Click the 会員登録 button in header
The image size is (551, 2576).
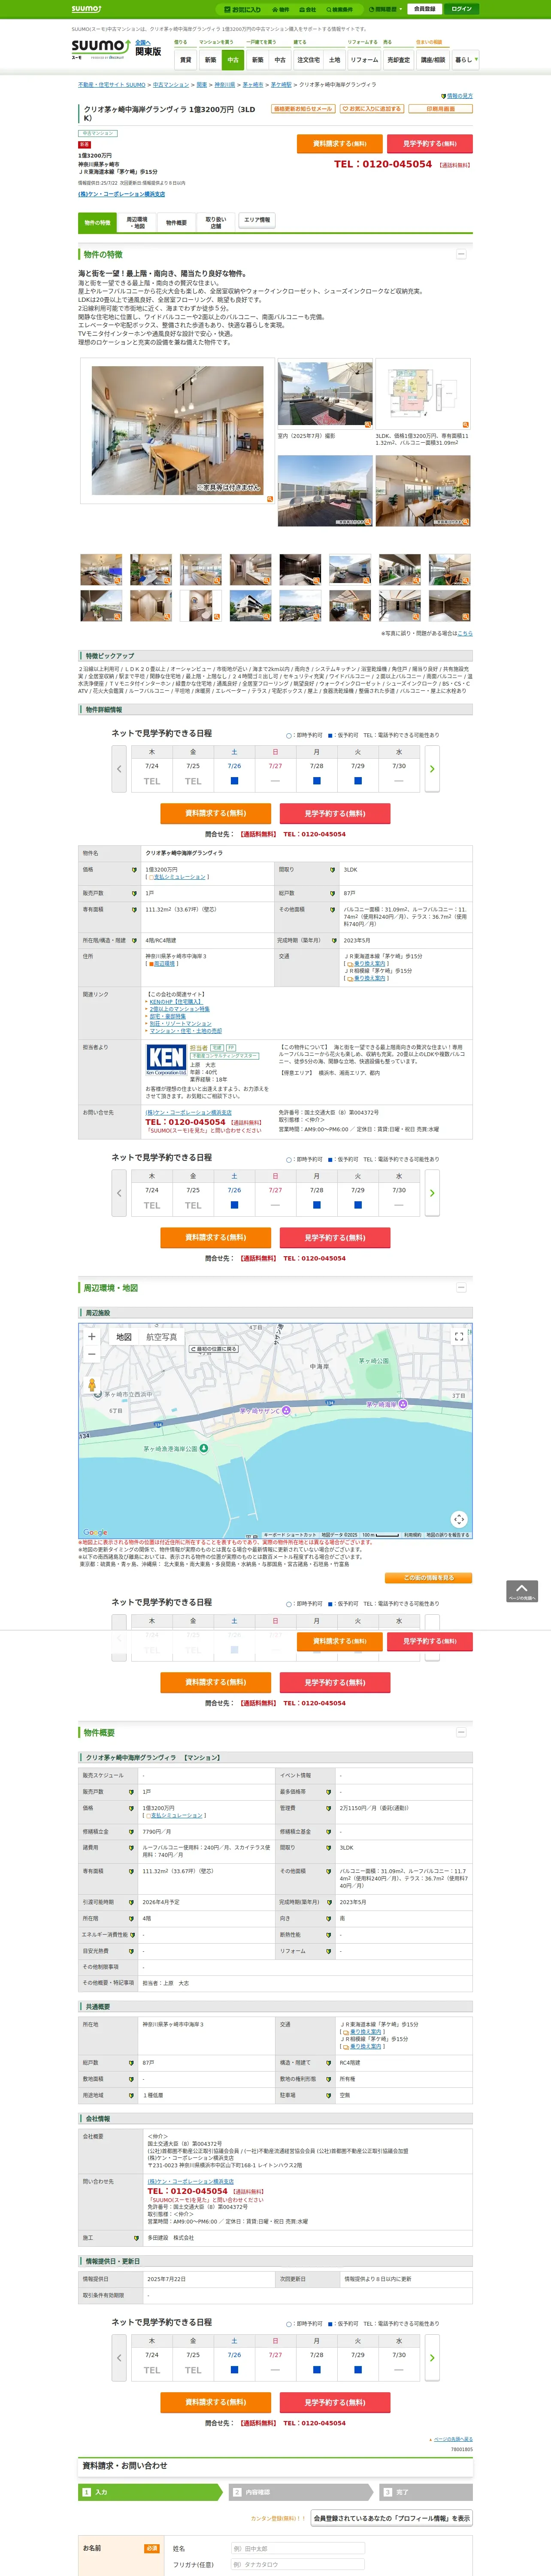pos(424,9)
